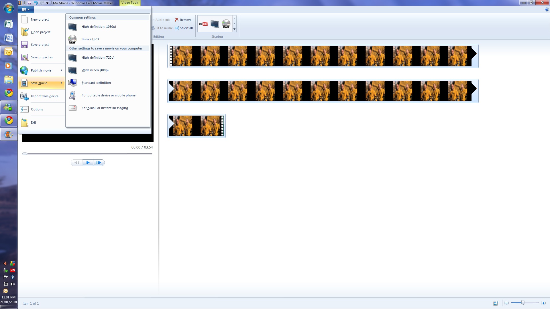The width and height of the screenshot is (550, 309).
Task: Click the Remove button in Editing group
Action: 183,20
